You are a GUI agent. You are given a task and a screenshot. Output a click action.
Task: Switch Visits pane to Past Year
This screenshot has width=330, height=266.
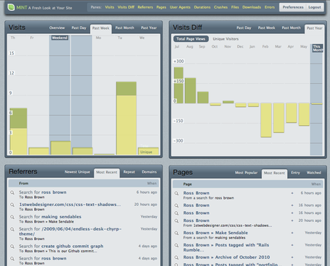(149, 27)
